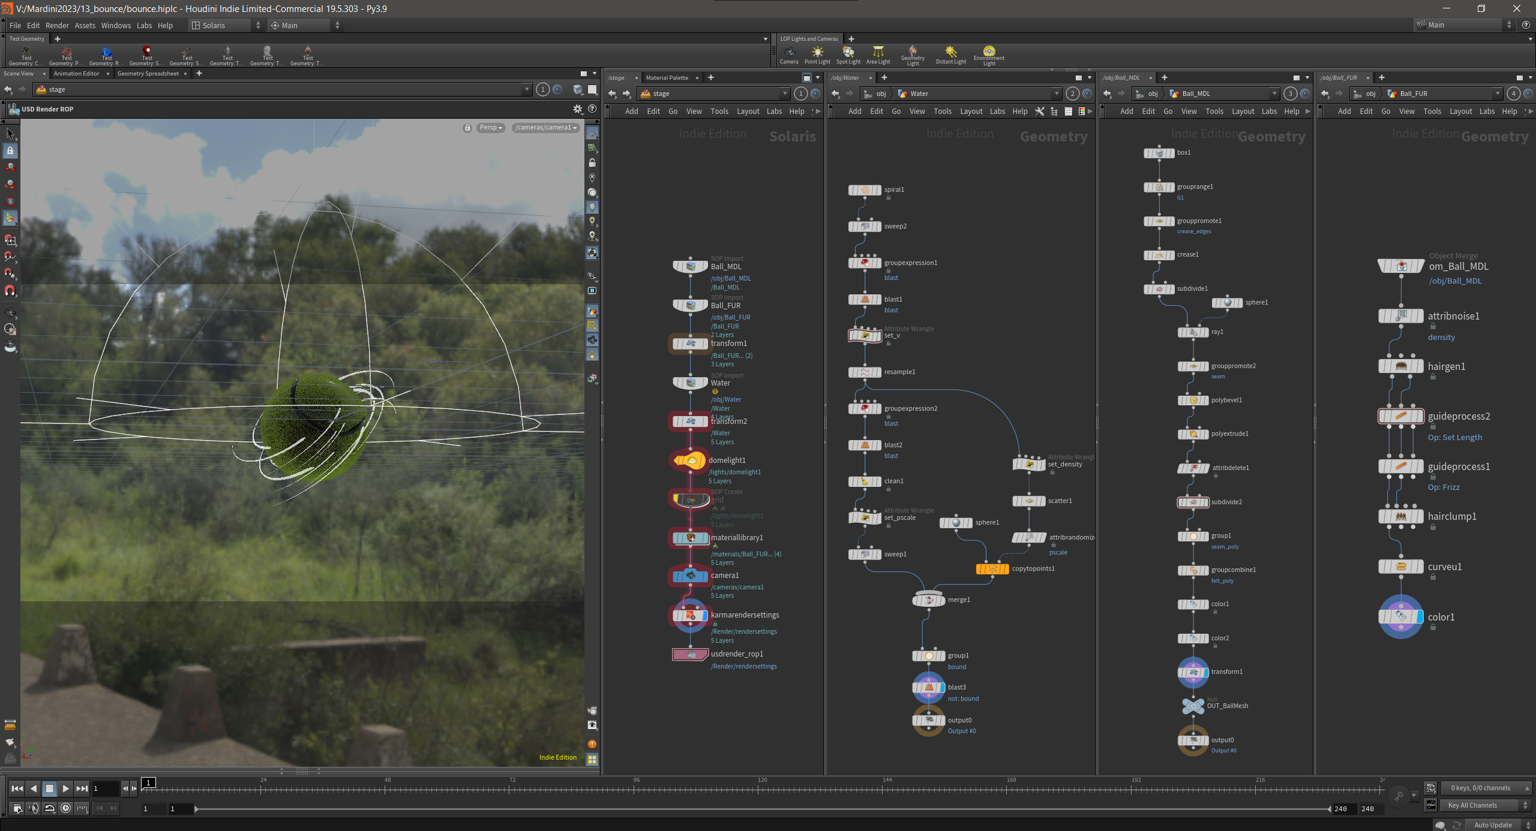
Task: Open the Render menu
Action: [x=57, y=25]
